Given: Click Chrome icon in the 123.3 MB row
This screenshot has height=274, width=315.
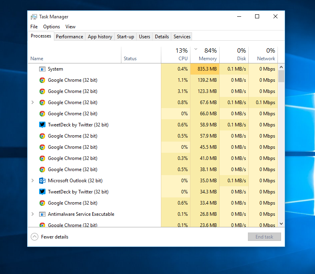Looking at the screenshot, I should (42, 91).
